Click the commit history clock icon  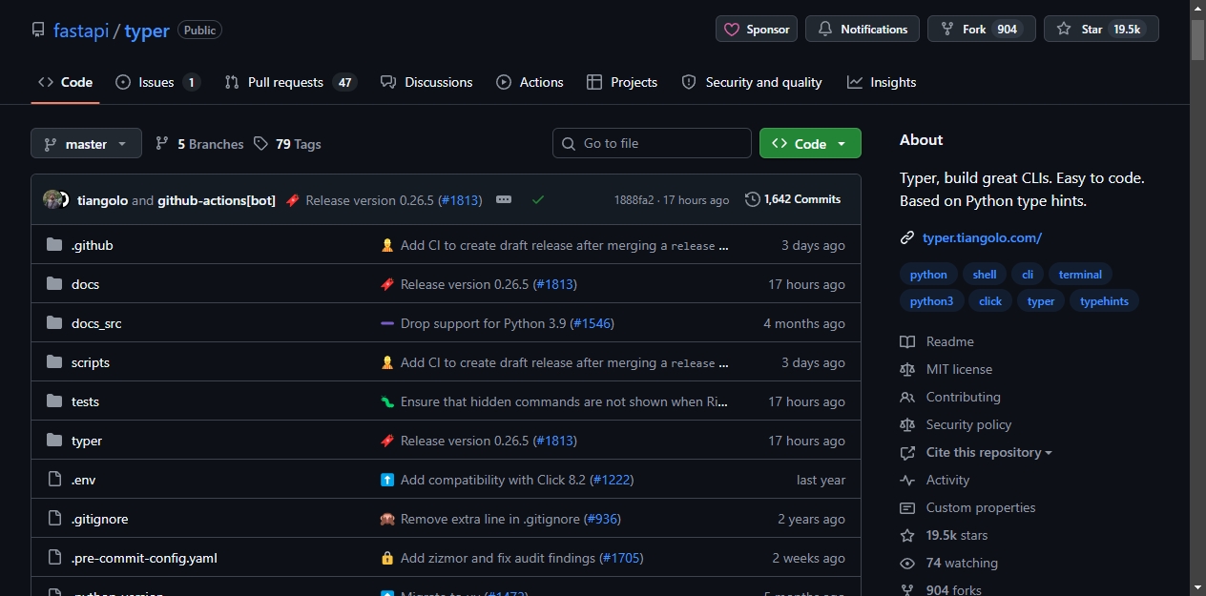click(x=753, y=199)
